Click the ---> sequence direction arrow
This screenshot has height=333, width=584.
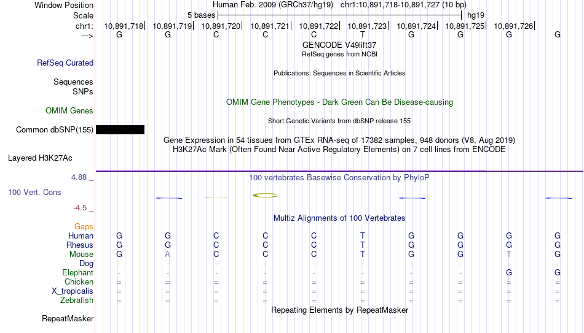pyautogui.click(x=87, y=36)
